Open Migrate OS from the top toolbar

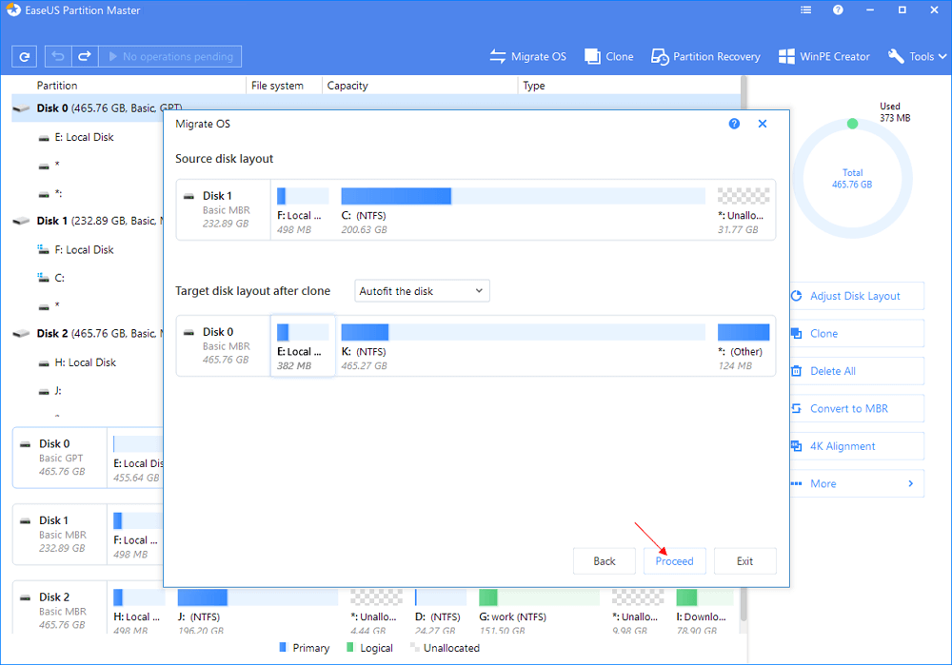(x=527, y=56)
